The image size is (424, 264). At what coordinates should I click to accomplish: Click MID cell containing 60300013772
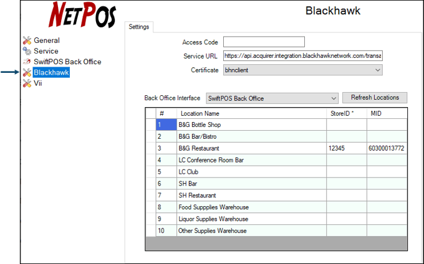[x=387, y=148]
